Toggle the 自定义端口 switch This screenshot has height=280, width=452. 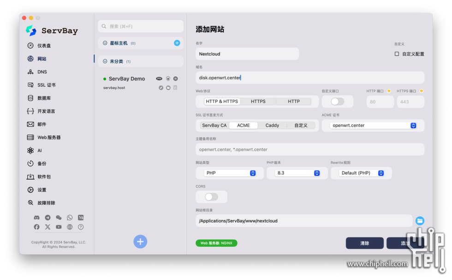pos(337,102)
